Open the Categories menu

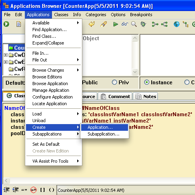pyautogui.click(x=96, y=15)
